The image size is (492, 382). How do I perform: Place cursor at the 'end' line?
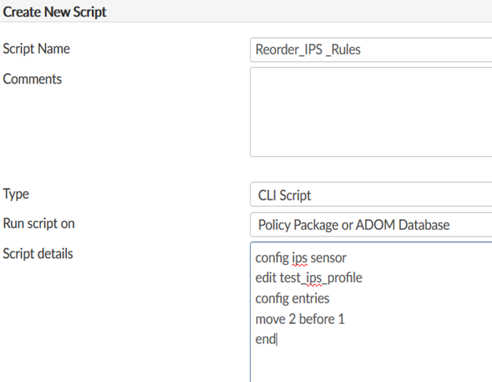(266, 340)
